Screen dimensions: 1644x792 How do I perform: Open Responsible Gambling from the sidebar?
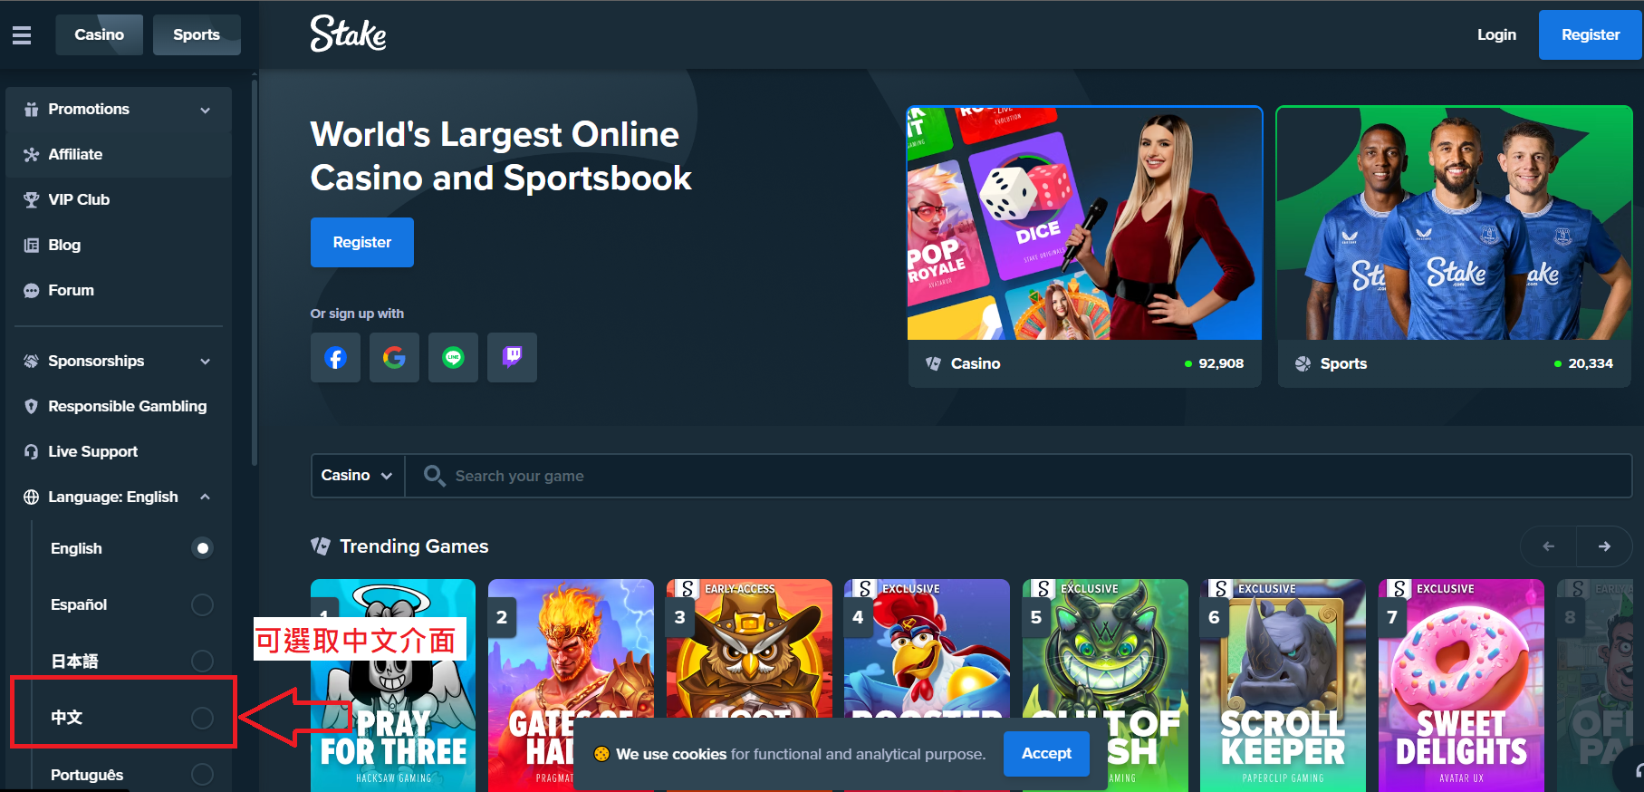119,407
